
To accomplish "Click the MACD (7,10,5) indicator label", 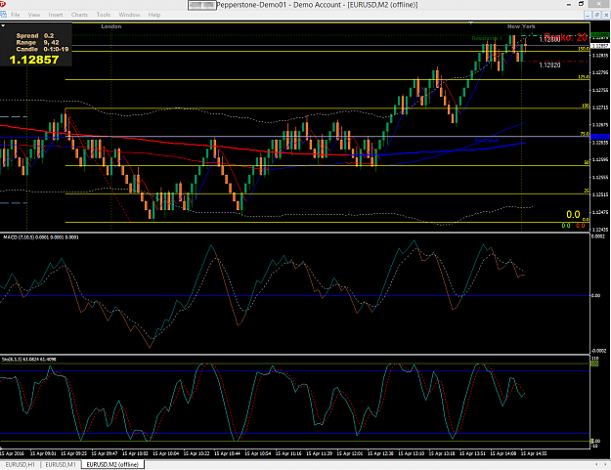I will click(41, 237).
